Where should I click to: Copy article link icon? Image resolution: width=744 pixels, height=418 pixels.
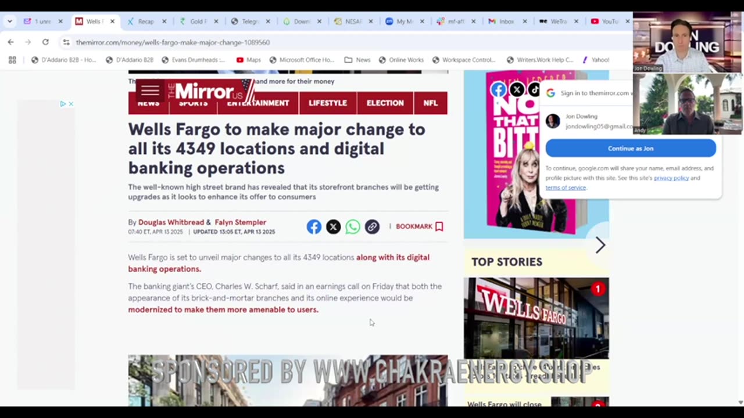tap(372, 226)
